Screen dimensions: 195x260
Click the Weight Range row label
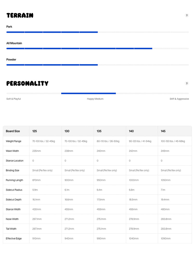click(x=14, y=141)
